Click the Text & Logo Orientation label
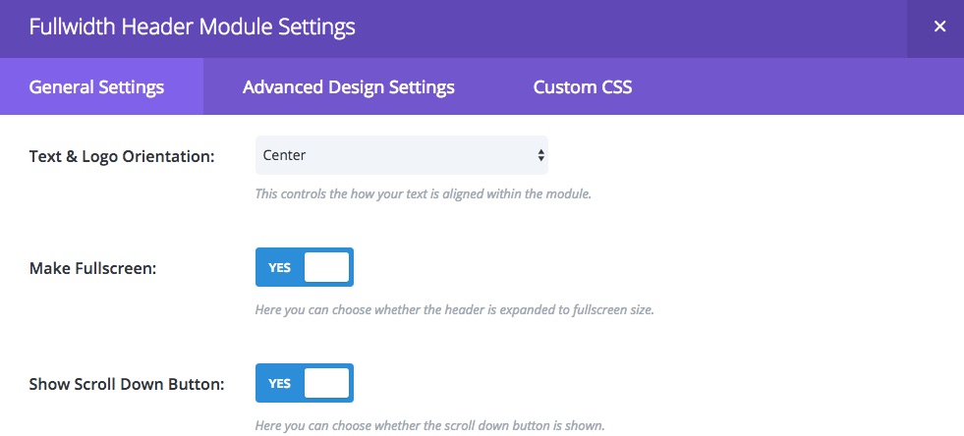The width and height of the screenshot is (964, 436). [122, 156]
